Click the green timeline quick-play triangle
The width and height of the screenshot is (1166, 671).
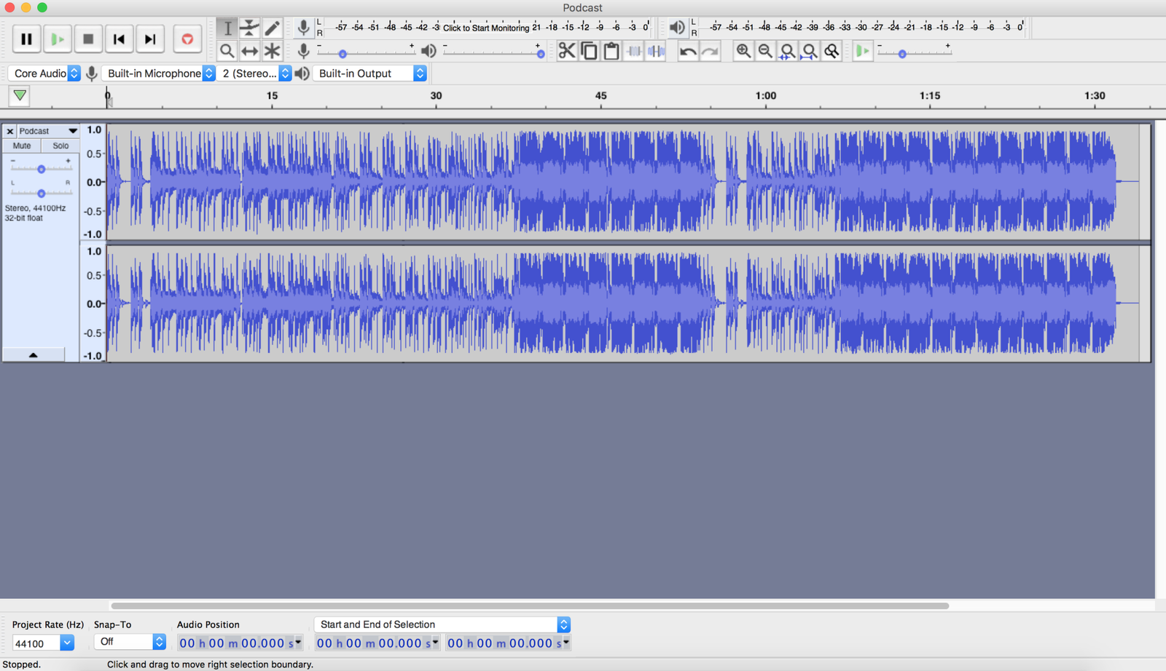click(20, 95)
